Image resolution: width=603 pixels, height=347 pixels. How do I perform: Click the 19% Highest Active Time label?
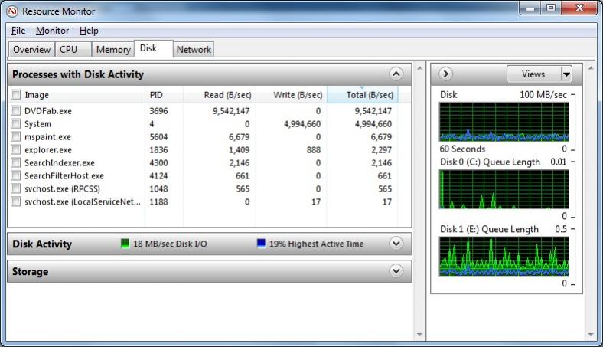(316, 244)
